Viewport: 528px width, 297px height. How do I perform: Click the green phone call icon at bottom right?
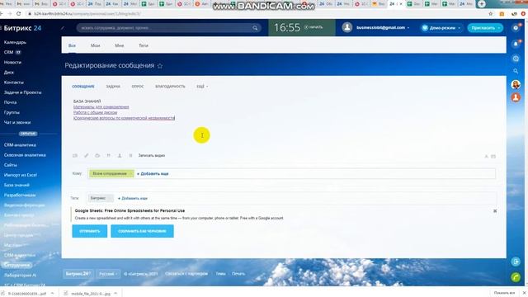click(516, 277)
